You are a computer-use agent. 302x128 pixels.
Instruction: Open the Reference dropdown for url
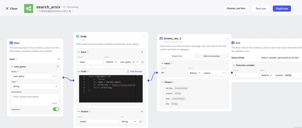point(195,73)
